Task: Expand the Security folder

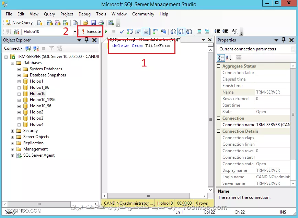Action: tap(13, 131)
